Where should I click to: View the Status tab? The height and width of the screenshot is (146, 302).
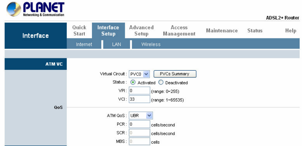255,31
